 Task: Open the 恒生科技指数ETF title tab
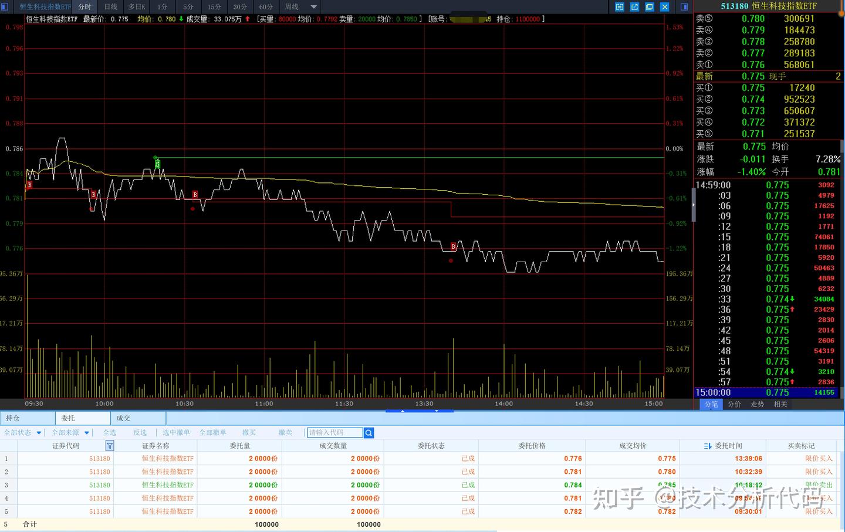click(45, 7)
